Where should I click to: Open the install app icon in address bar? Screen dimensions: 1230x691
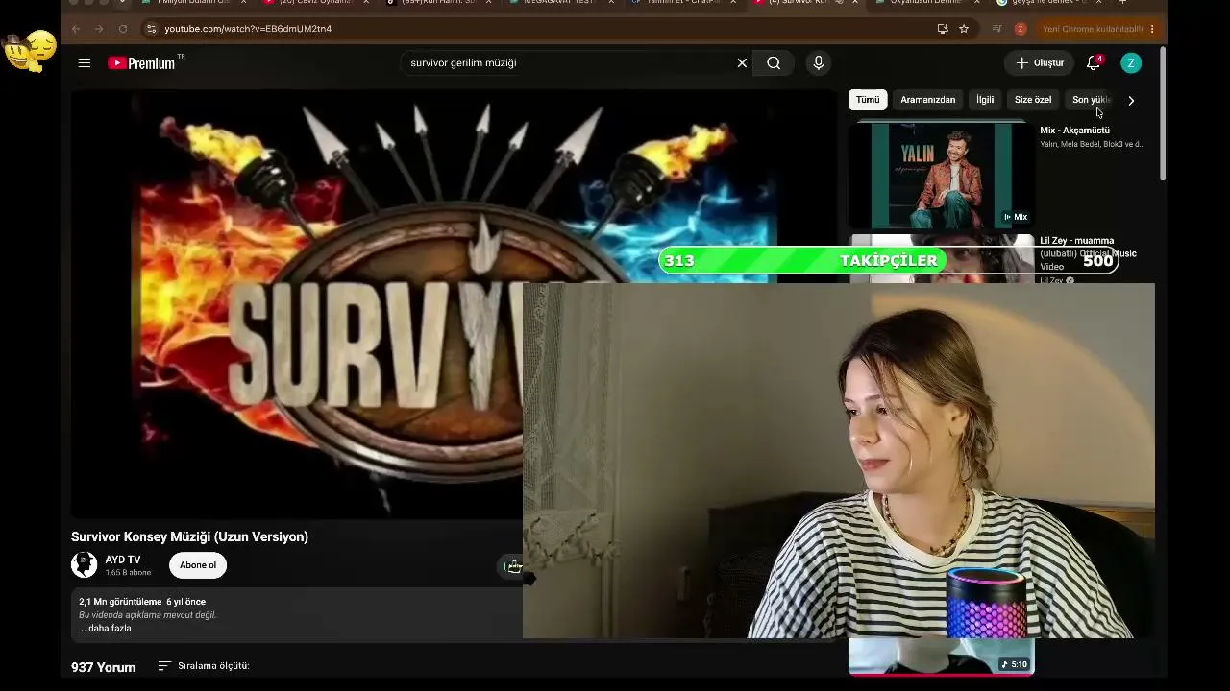[943, 29]
